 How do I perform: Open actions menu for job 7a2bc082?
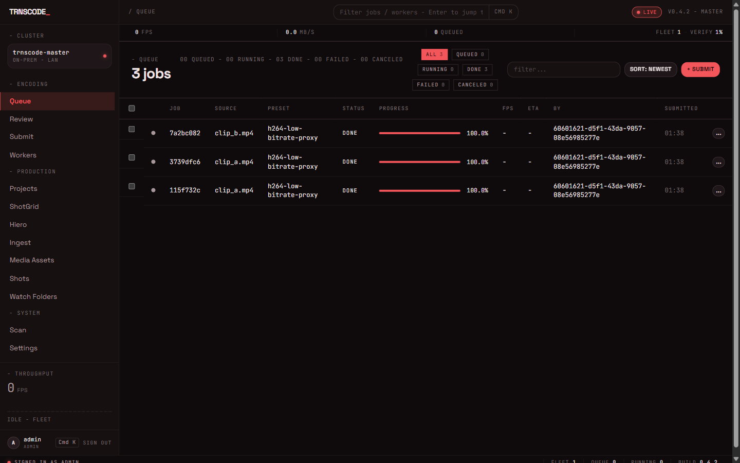(718, 134)
